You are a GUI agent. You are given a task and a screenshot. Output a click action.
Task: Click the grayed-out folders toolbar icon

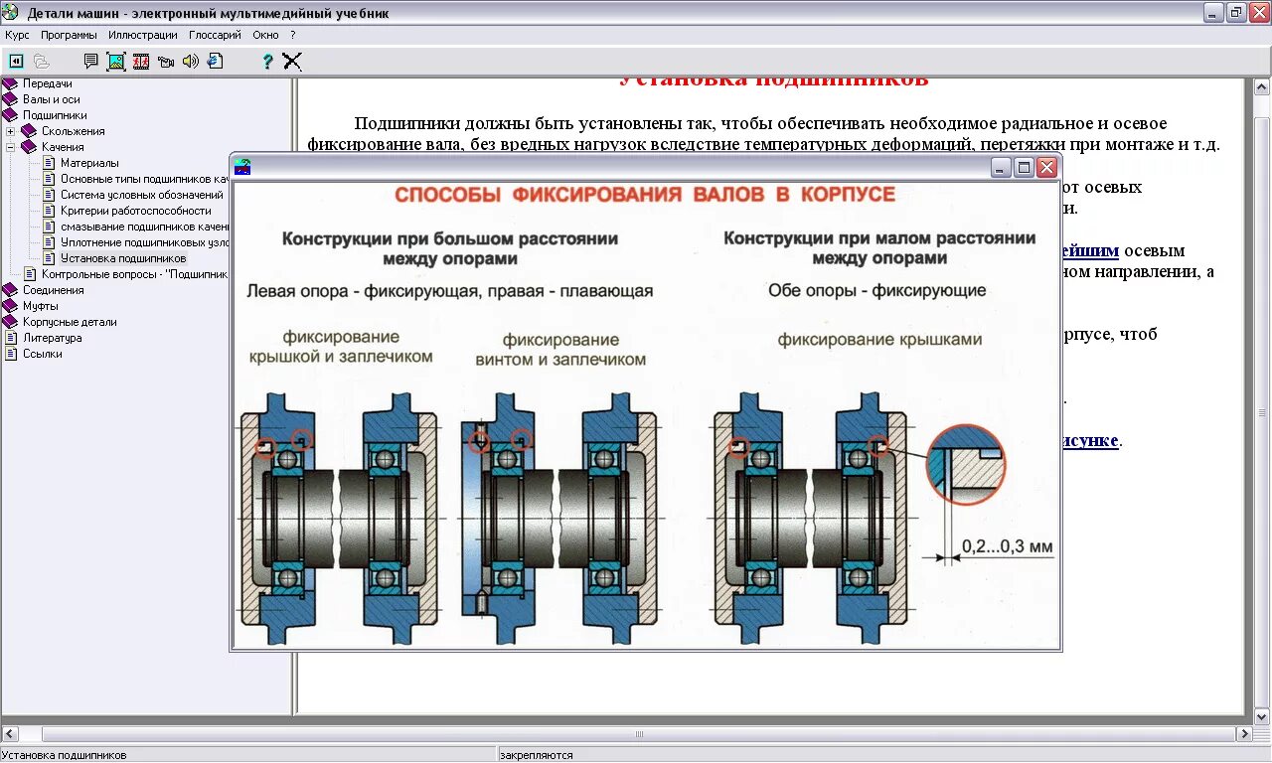(x=41, y=61)
